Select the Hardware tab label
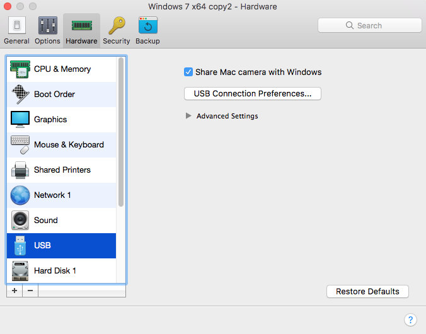Screen dimensions: 426x334 (81, 41)
